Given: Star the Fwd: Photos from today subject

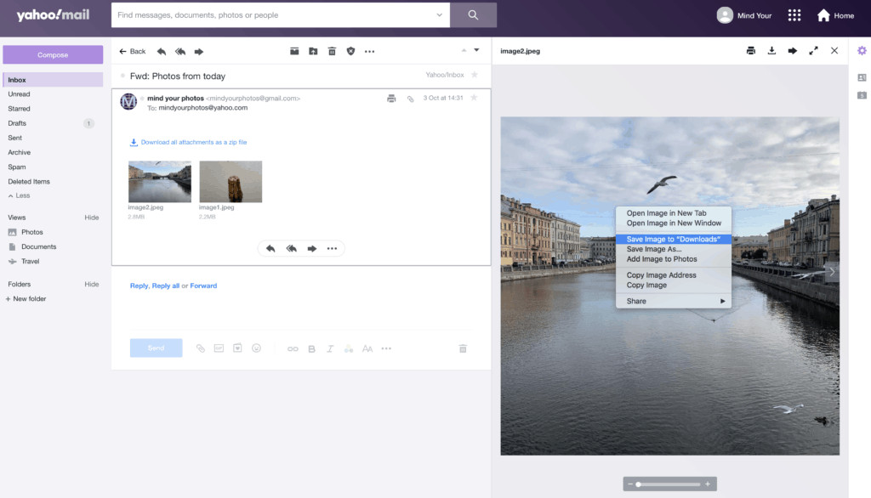Looking at the screenshot, I should pos(475,75).
